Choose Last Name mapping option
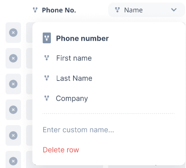Screen dimensions: 186x168 (x=74, y=78)
